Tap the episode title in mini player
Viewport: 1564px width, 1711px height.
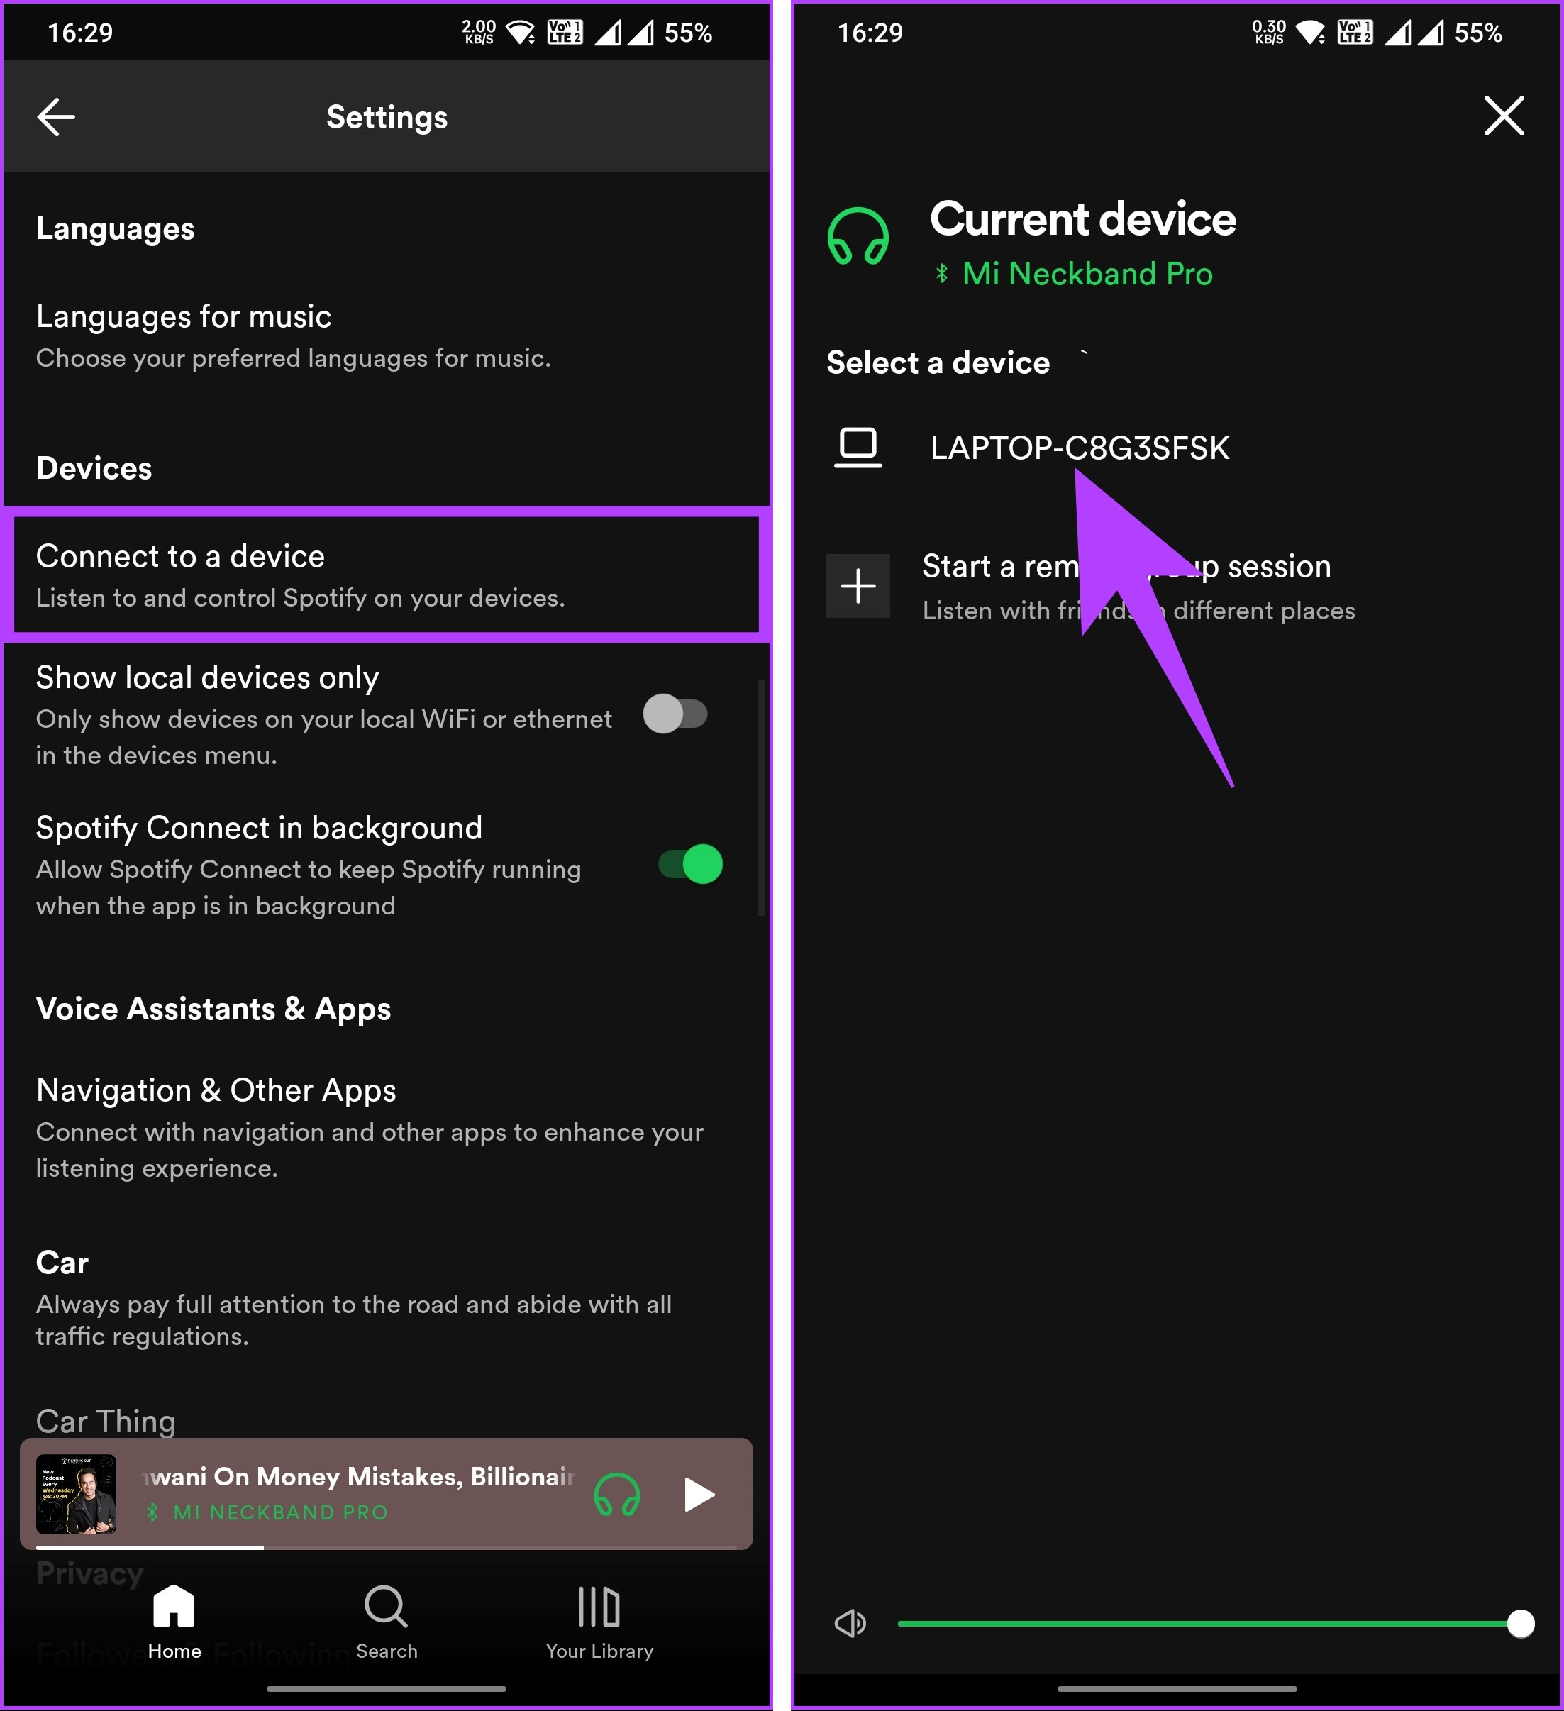pyautogui.click(x=357, y=1476)
